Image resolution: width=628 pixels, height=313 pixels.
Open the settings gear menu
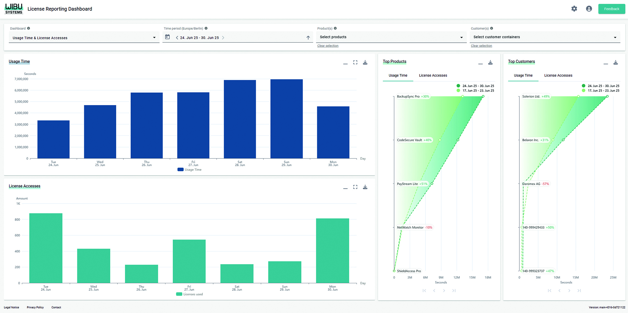tap(574, 8)
